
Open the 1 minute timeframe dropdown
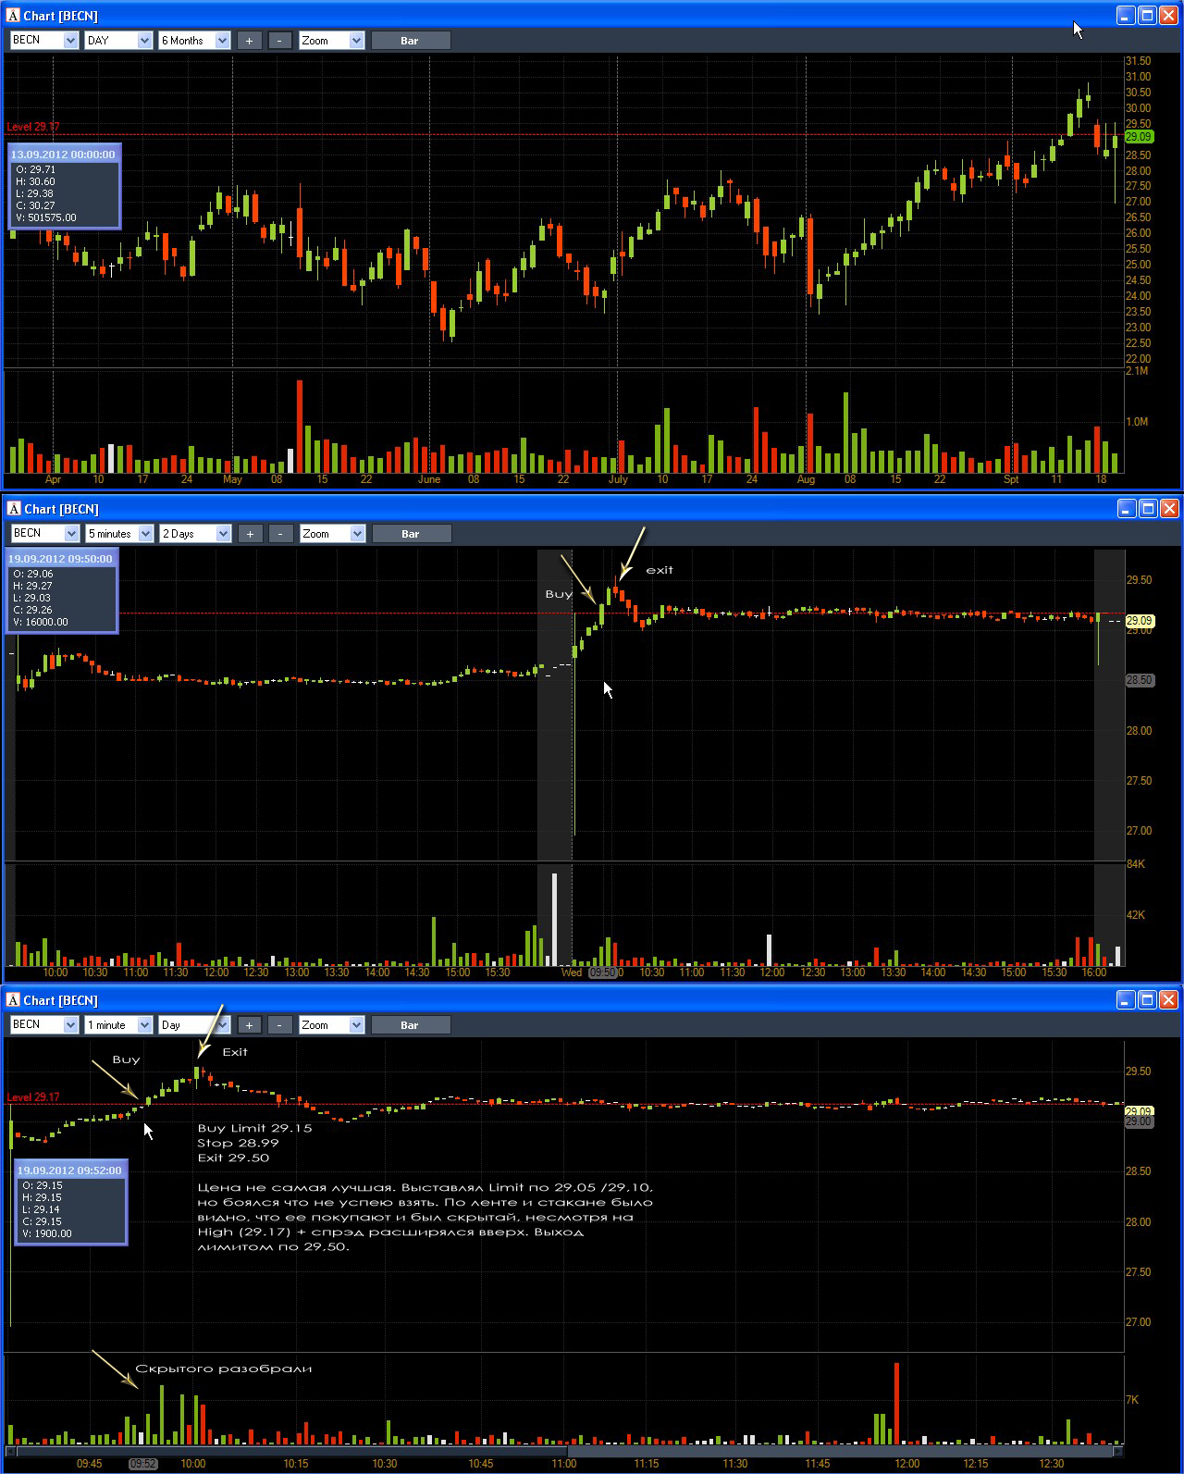coord(118,1025)
